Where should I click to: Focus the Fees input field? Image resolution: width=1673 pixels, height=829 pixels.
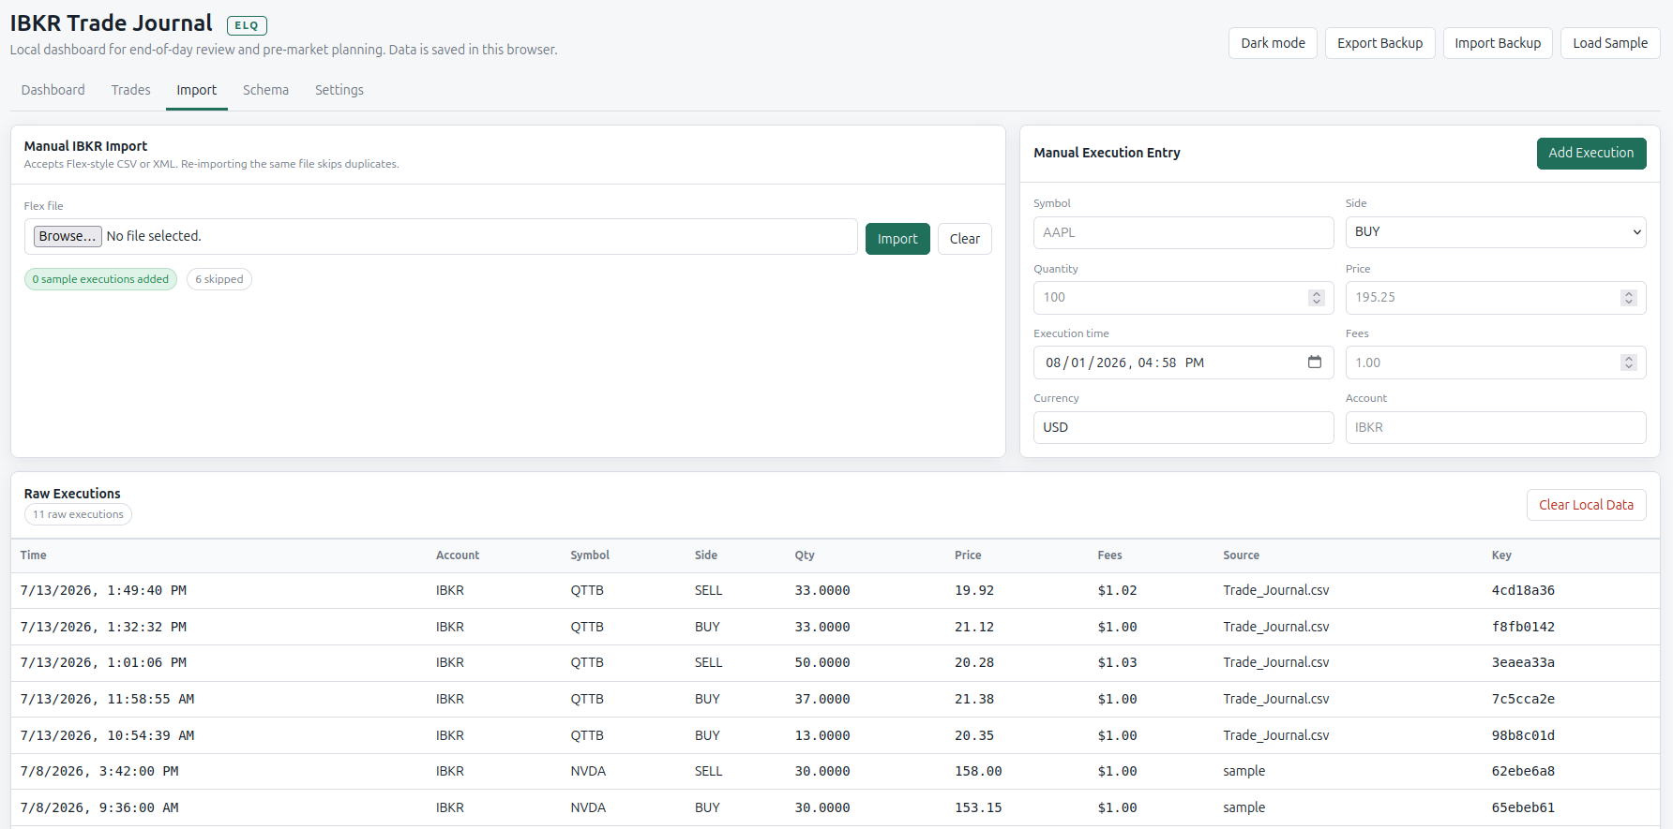click(x=1496, y=363)
